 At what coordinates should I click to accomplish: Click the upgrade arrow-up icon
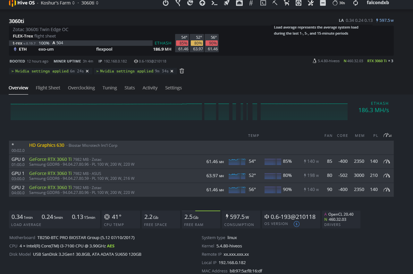(x=202, y=3)
